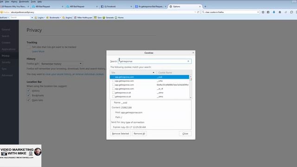
Task: Open the address bar history dropdown arrow
Action: [x=195, y=12]
